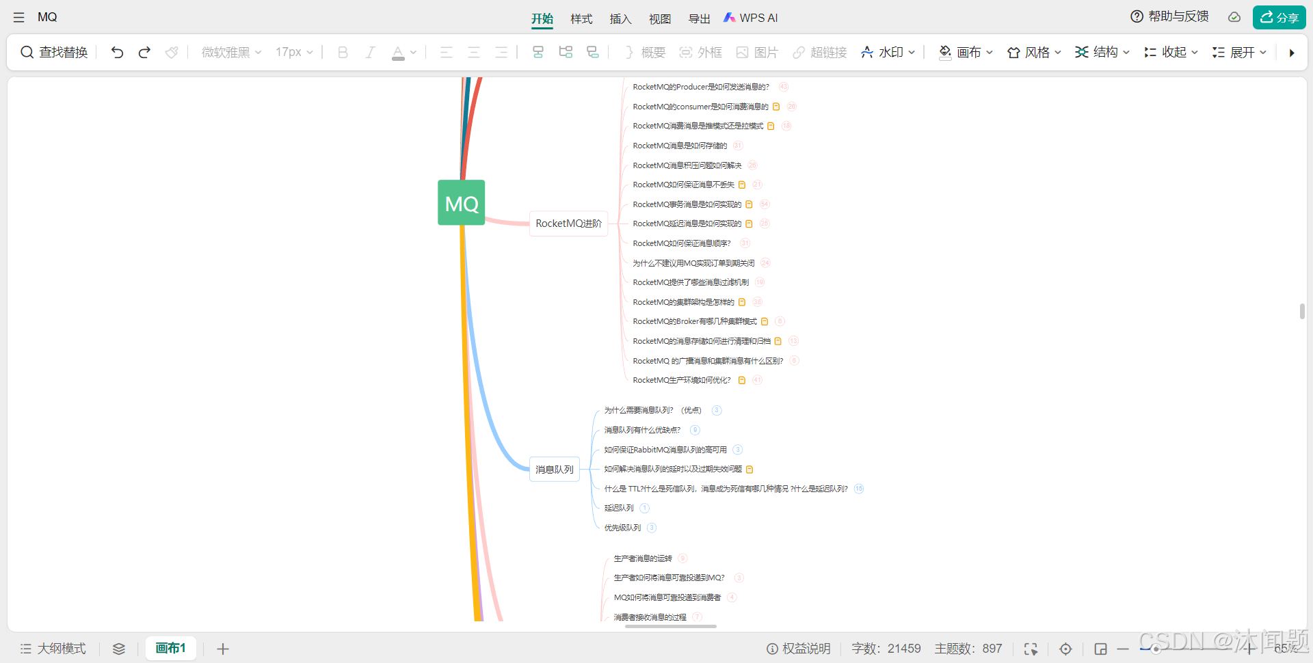The image size is (1313, 663).
Task: Open 权益说明 benefits info
Action: click(798, 649)
